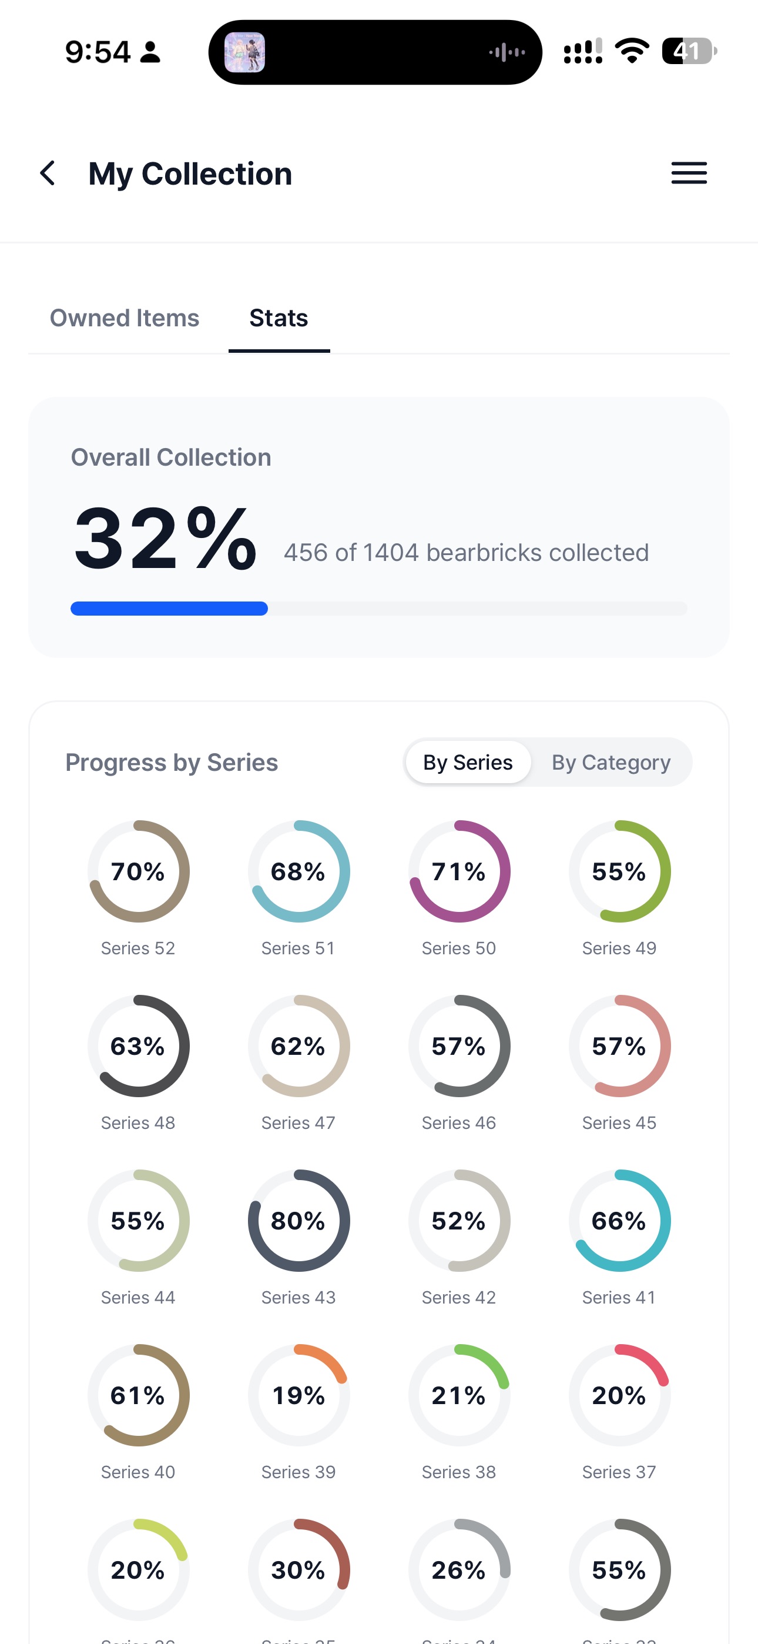This screenshot has height=1644, width=758.
Task: Toggle view to By Category
Action: click(x=611, y=762)
